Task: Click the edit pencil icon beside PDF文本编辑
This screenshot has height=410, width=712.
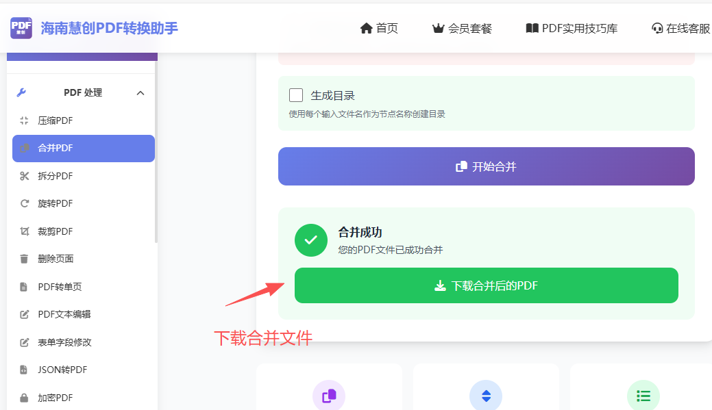Action: [25, 314]
